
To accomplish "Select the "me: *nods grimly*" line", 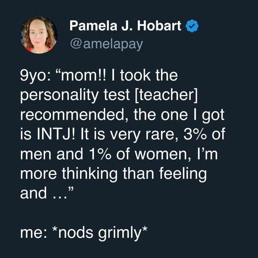I will (84, 233).
